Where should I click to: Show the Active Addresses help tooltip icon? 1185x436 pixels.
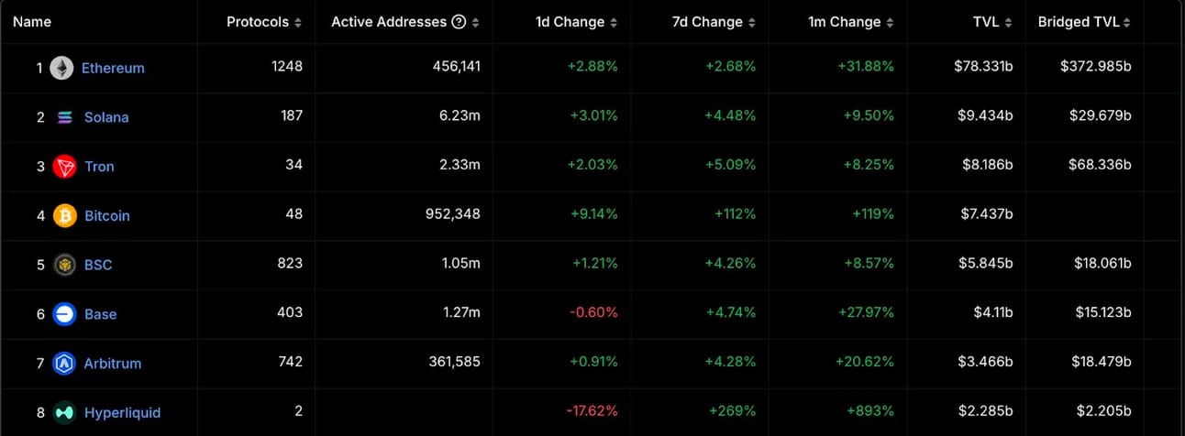click(459, 22)
